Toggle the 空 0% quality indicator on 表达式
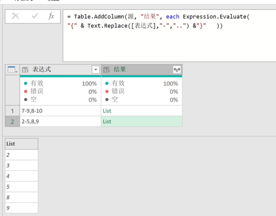Screen dimensions: 276x216 61,100
